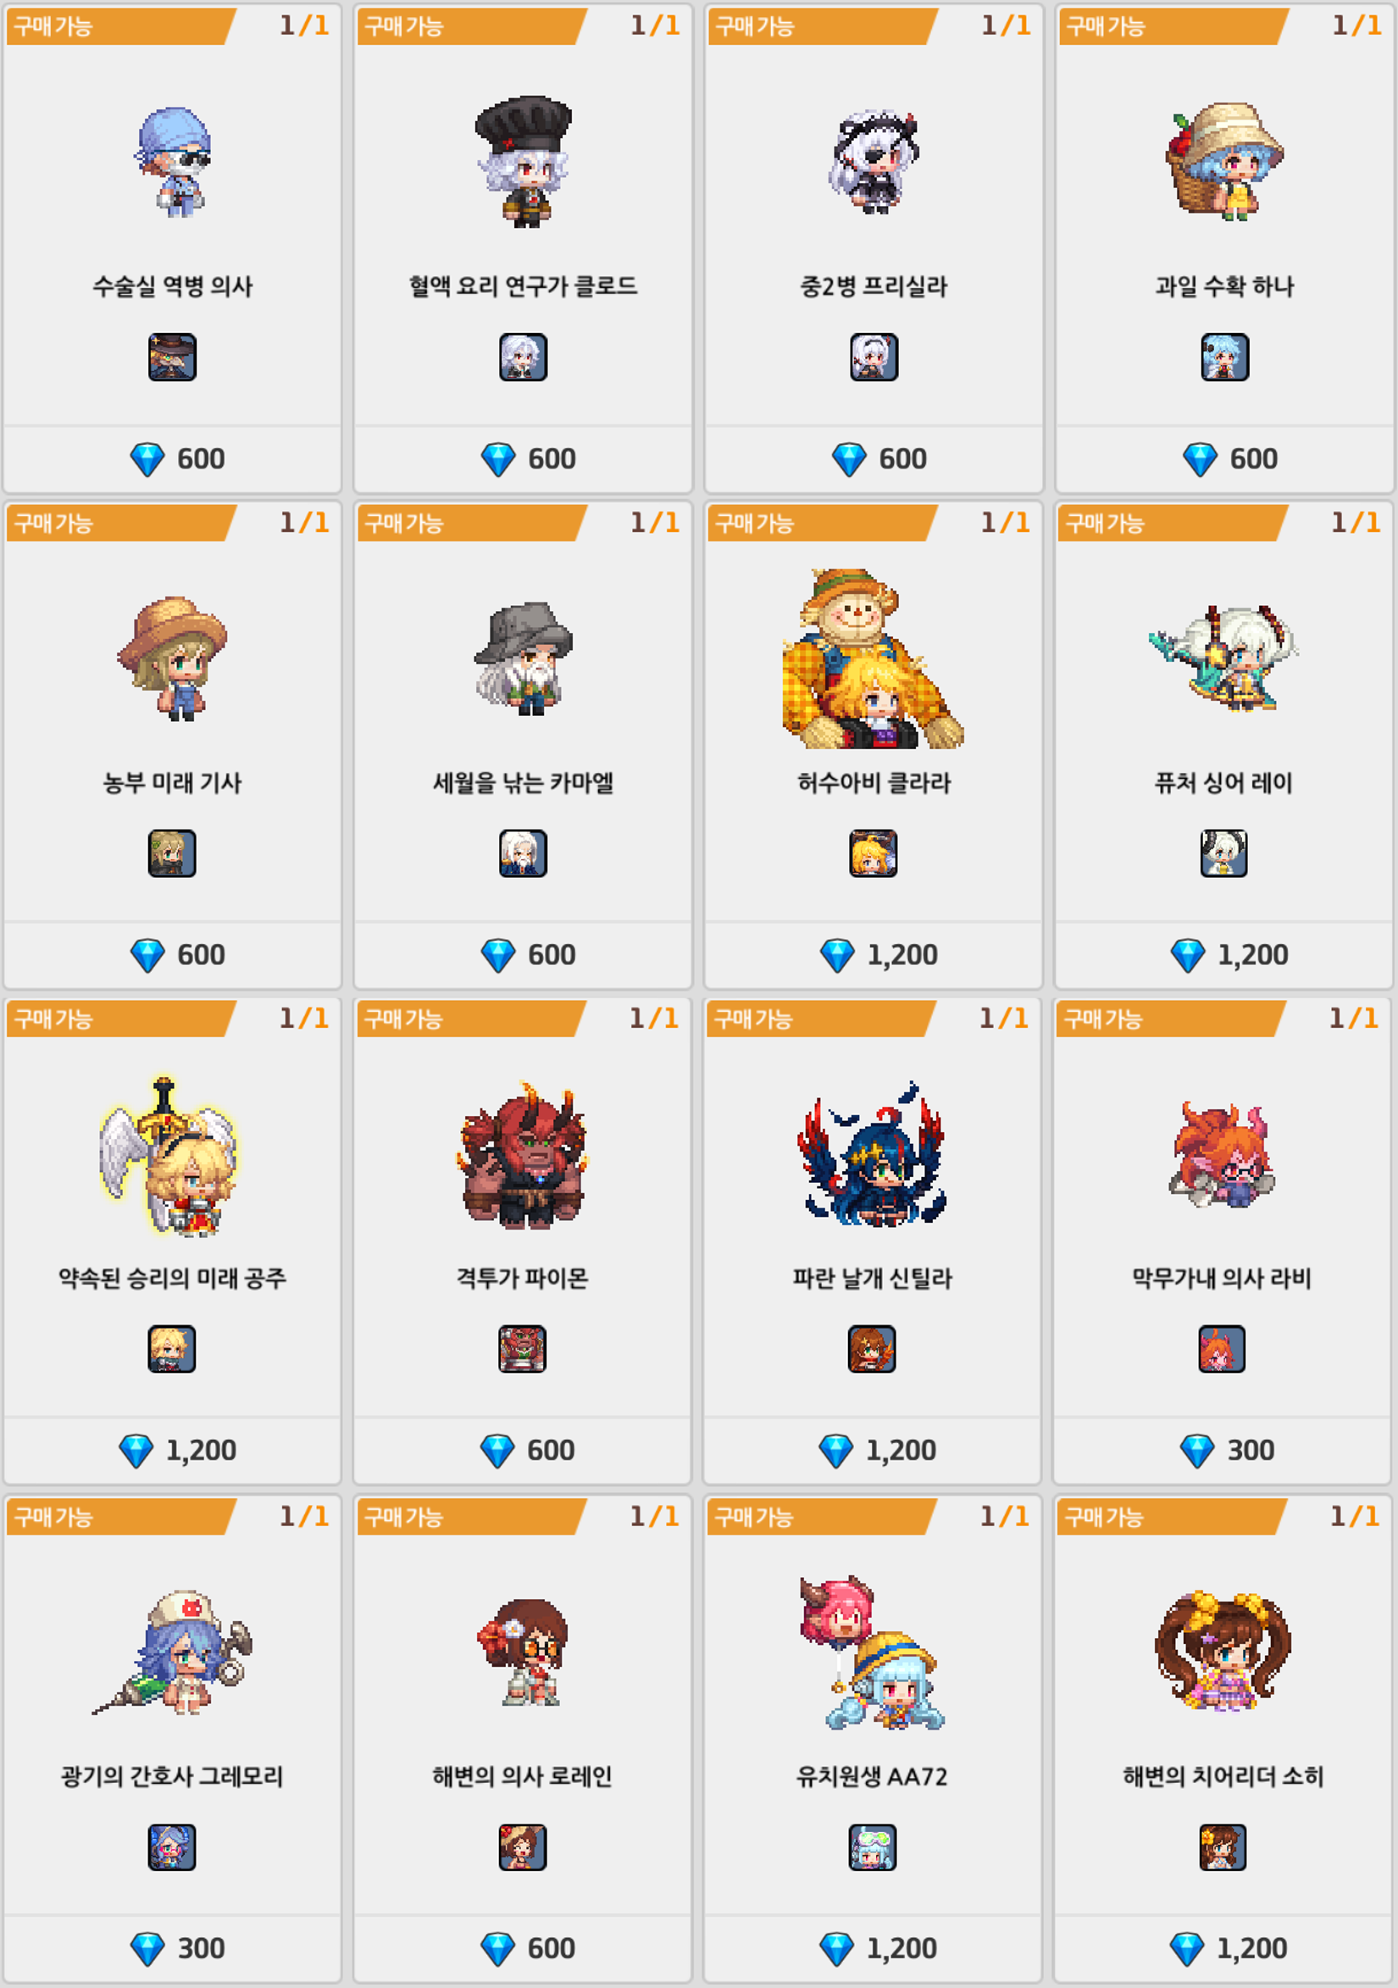
Task: Select the 파란 날개 신틸라 costume sprite
Action: 872,1153
